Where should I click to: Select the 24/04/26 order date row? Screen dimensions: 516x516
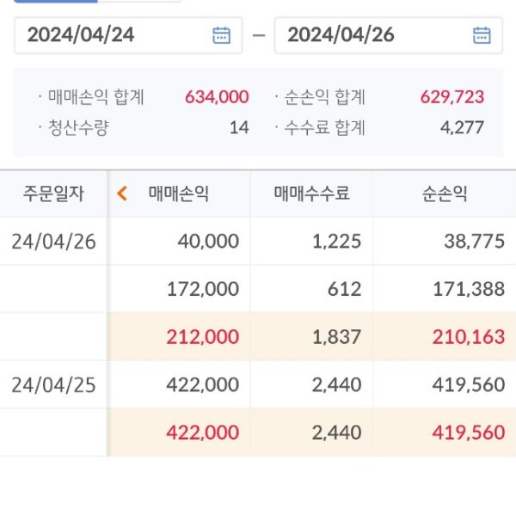53,241
